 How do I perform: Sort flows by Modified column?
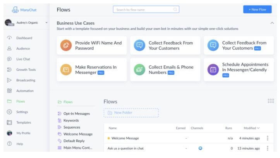(251, 128)
